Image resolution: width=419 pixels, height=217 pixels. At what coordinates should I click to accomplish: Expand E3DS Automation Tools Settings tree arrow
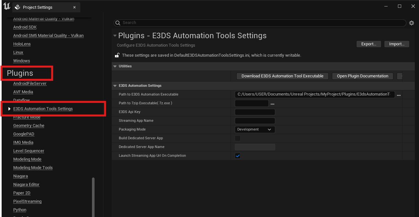click(x=9, y=109)
